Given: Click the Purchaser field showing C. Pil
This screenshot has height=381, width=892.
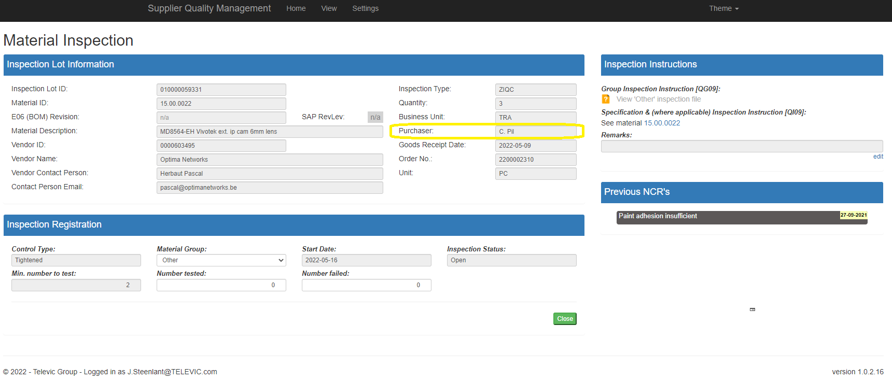Looking at the screenshot, I should tap(535, 132).
